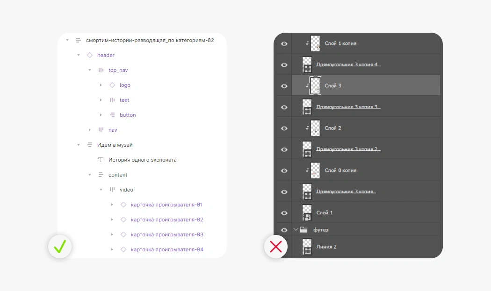Select the Прямоугольник 3 копия 2 layer name

[x=348, y=149]
